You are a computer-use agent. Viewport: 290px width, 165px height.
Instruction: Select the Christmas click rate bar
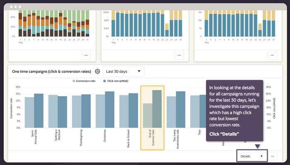tap(110, 109)
